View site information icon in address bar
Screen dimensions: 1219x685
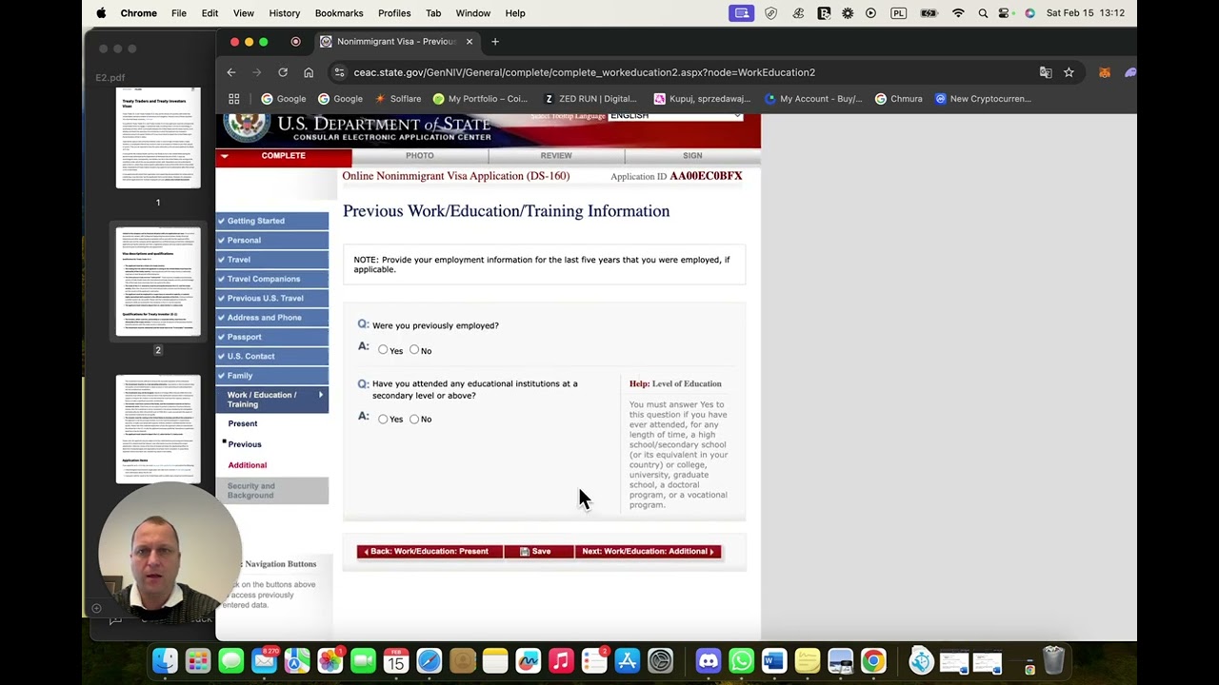coord(339,72)
